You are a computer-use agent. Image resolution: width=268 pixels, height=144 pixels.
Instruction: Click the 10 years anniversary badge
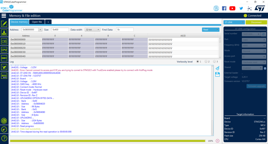(216, 8)
